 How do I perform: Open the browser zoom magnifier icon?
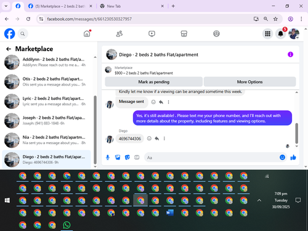click(x=265, y=19)
